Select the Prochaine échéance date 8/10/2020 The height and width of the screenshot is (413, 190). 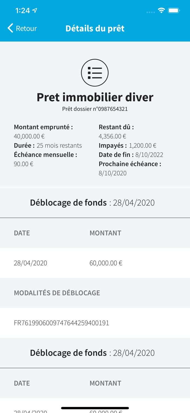click(x=113, y=173)
